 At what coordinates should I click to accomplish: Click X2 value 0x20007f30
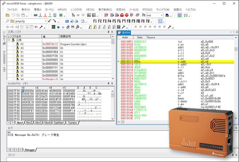(x=50, y=56)
